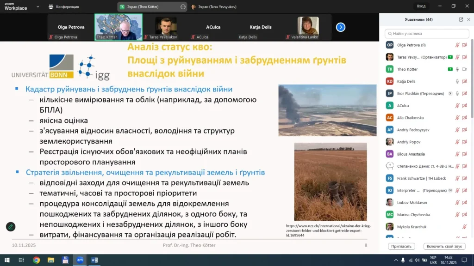Pop out the participants panel

coord(461,19)
